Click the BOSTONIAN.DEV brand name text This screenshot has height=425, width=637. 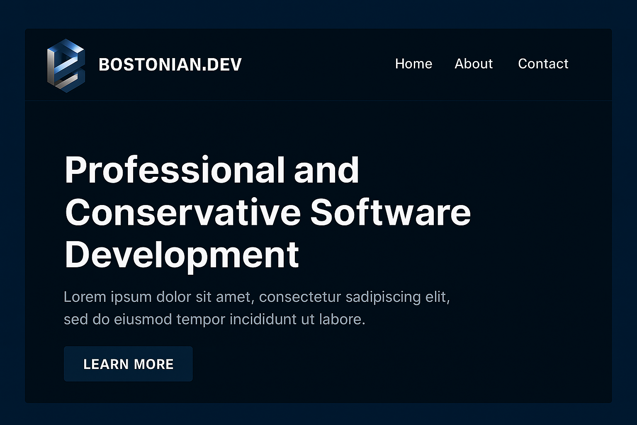tap(170, 65)
